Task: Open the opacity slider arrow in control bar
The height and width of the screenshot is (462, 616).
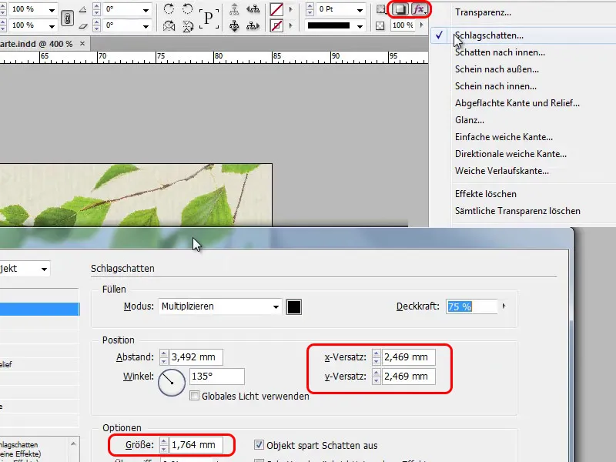Action: click(422, 25)
